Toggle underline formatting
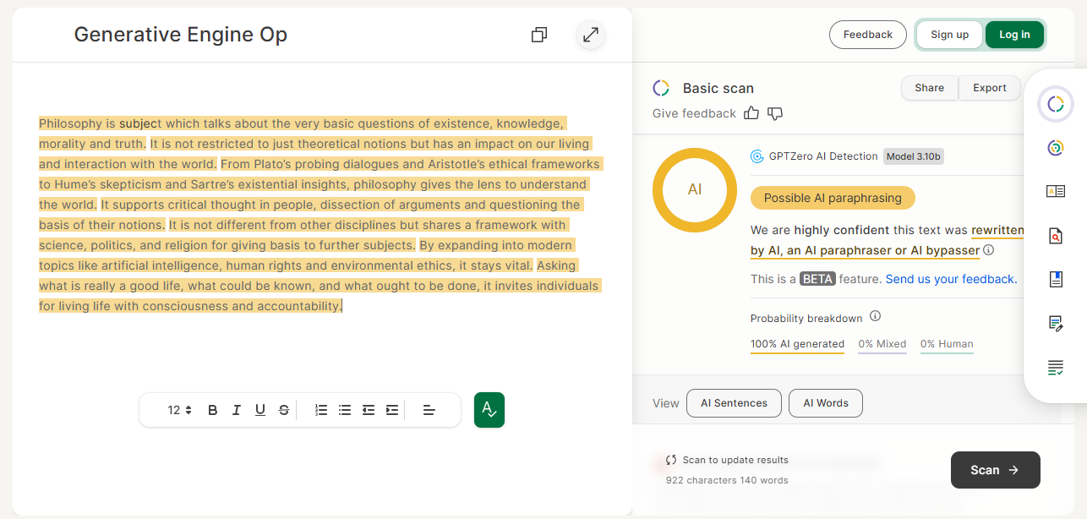The image size is (1087, 519). point(260,410)
